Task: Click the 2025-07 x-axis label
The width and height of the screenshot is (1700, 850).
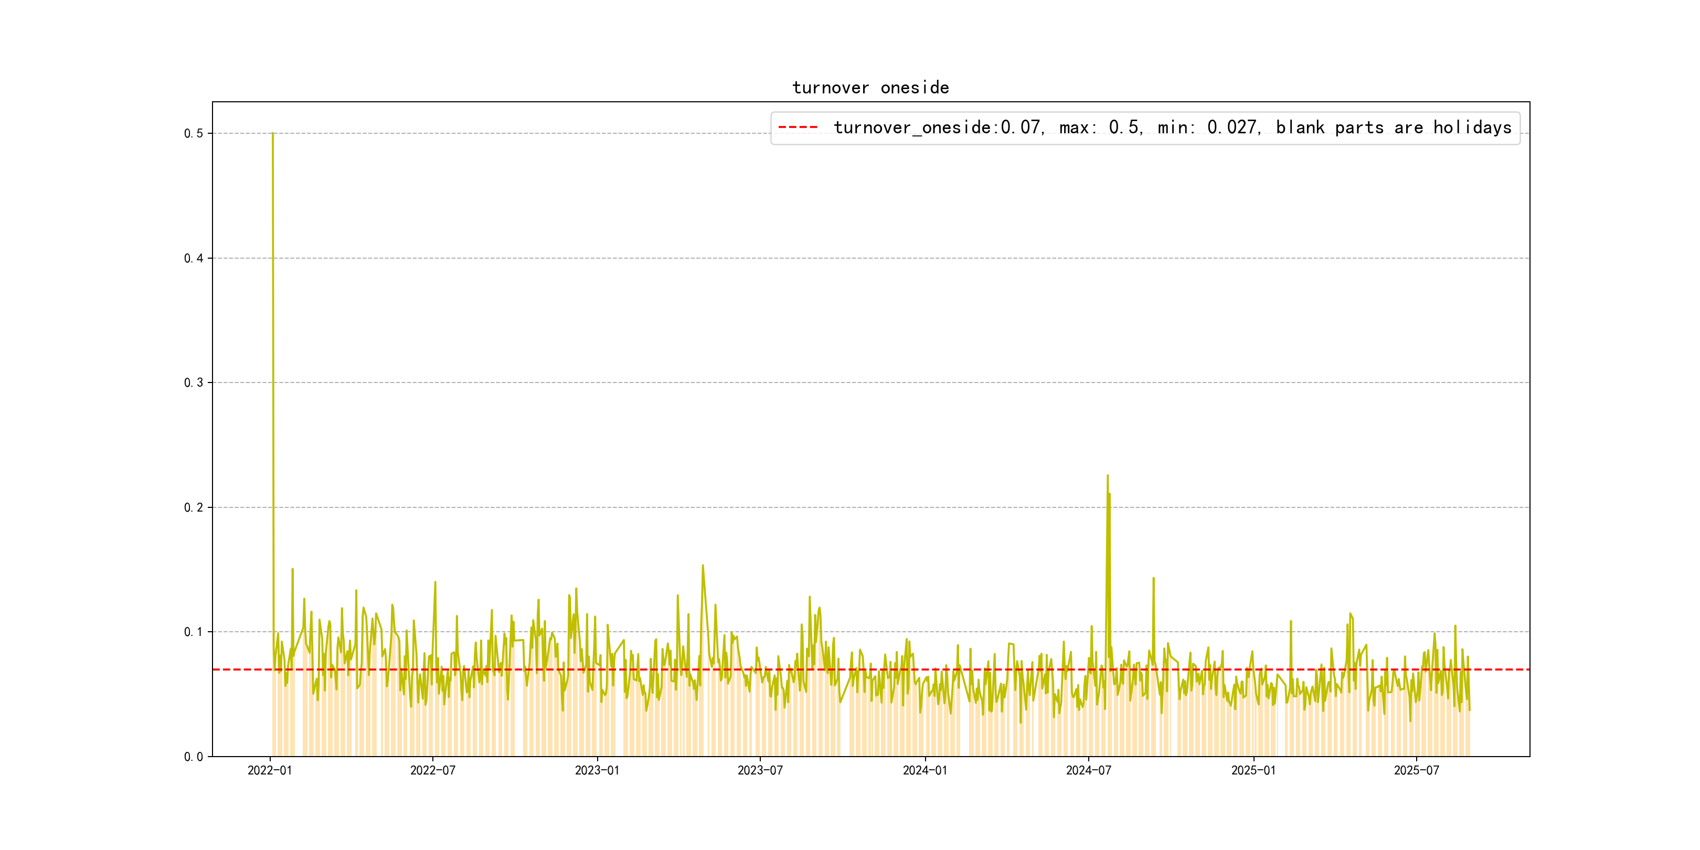Action: 1416,770
